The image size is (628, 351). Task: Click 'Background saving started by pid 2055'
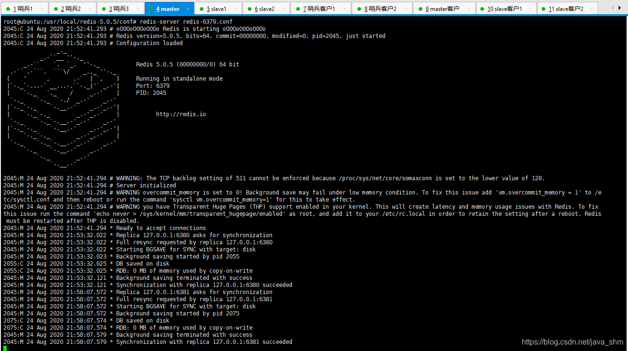click(121, 257)
